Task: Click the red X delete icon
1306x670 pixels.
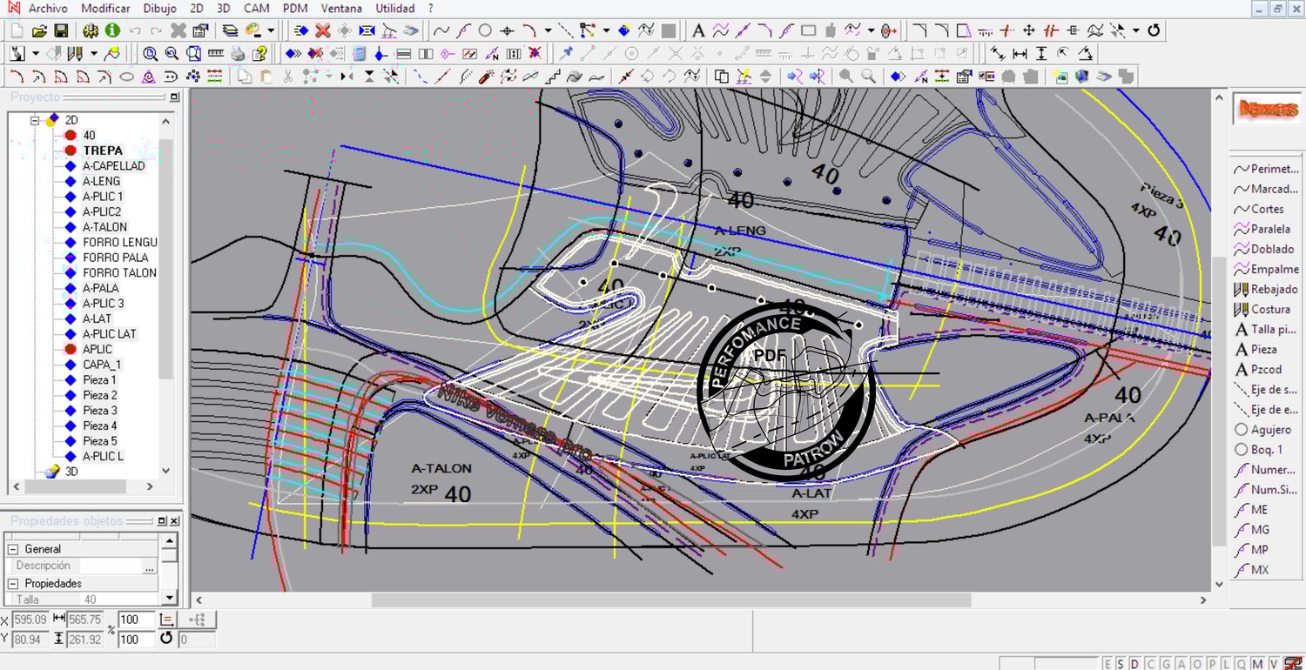Action: coord(323,30)
